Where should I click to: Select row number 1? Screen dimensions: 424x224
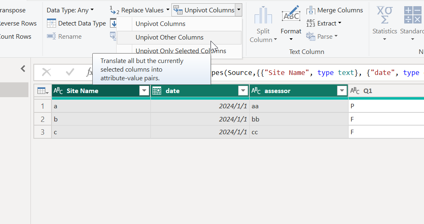43,106
